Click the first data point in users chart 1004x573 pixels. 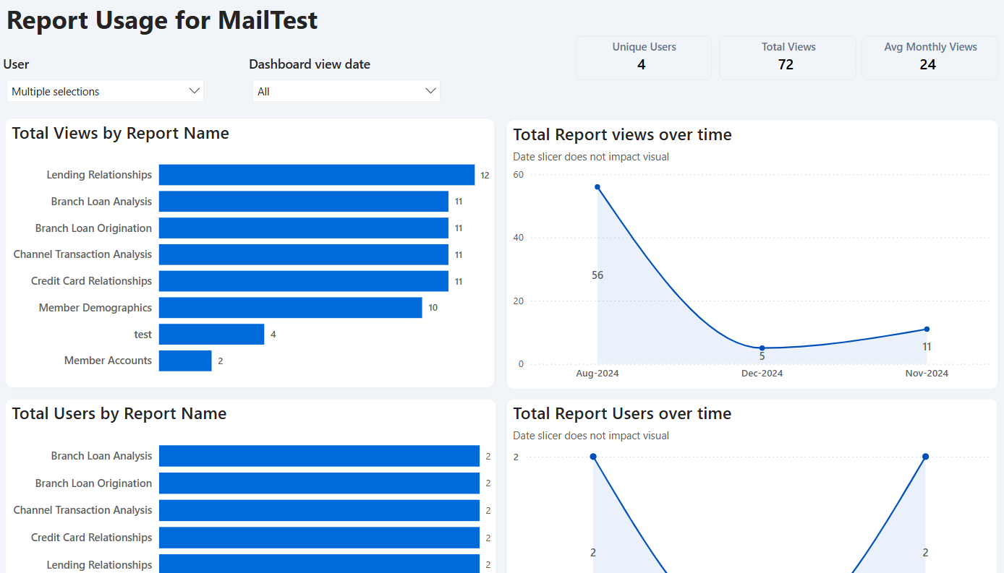593,457
